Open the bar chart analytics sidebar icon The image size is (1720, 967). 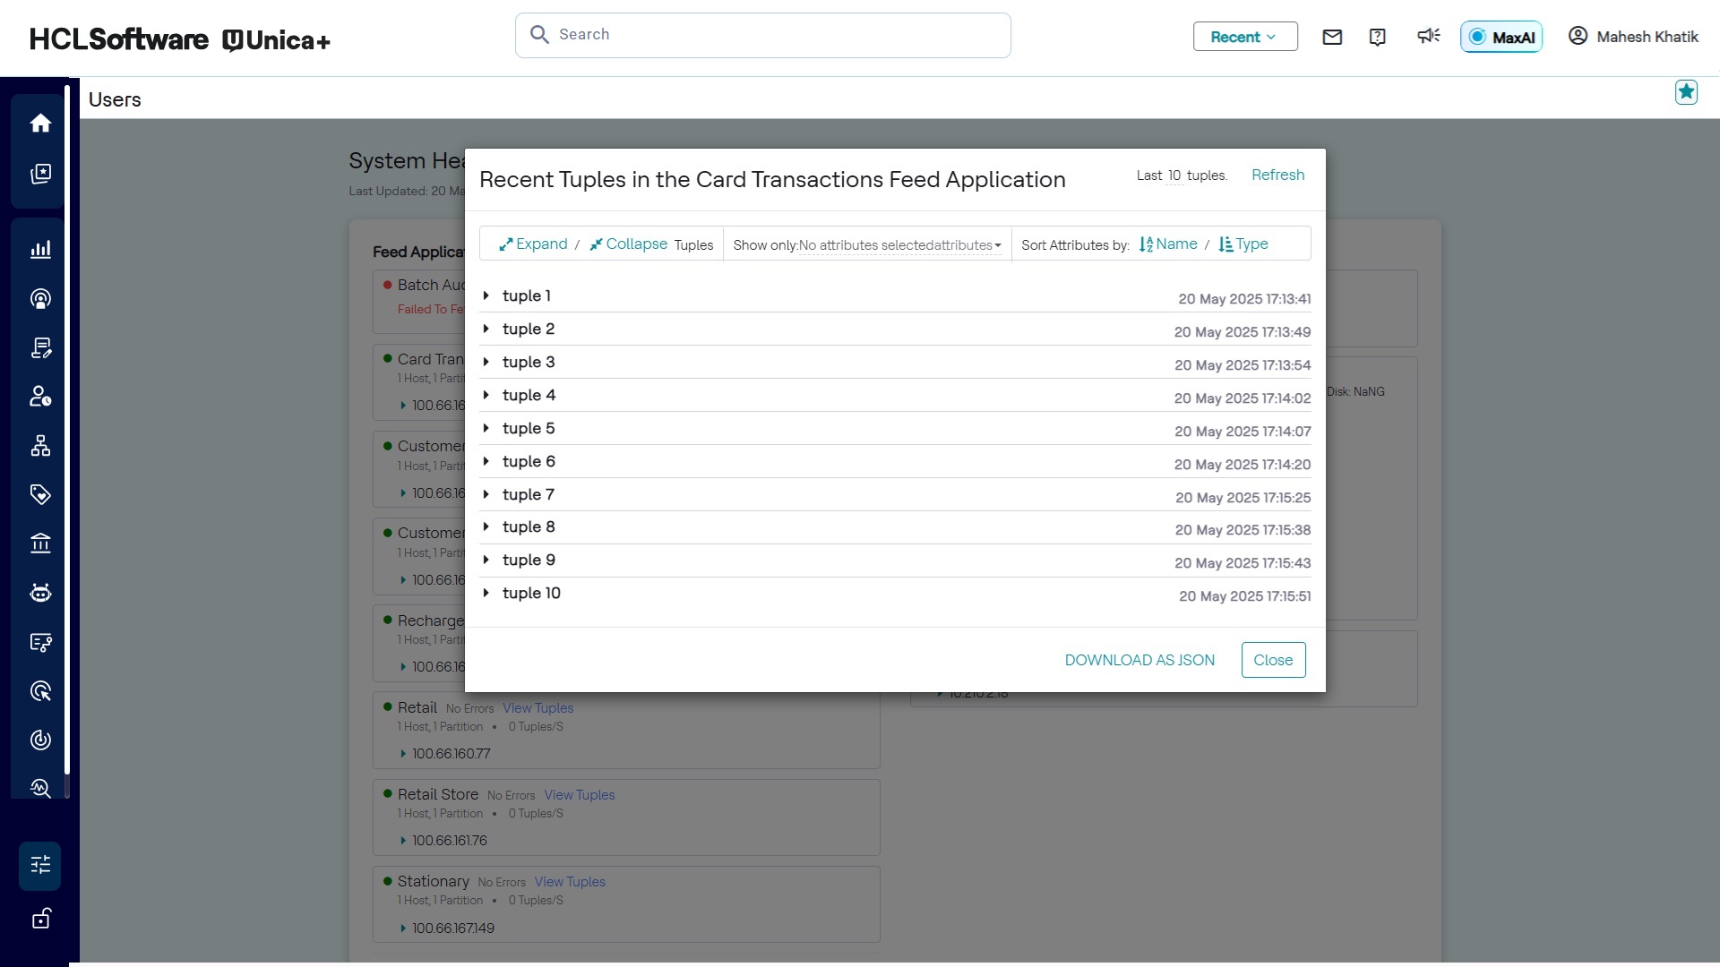tap(40, 250)
